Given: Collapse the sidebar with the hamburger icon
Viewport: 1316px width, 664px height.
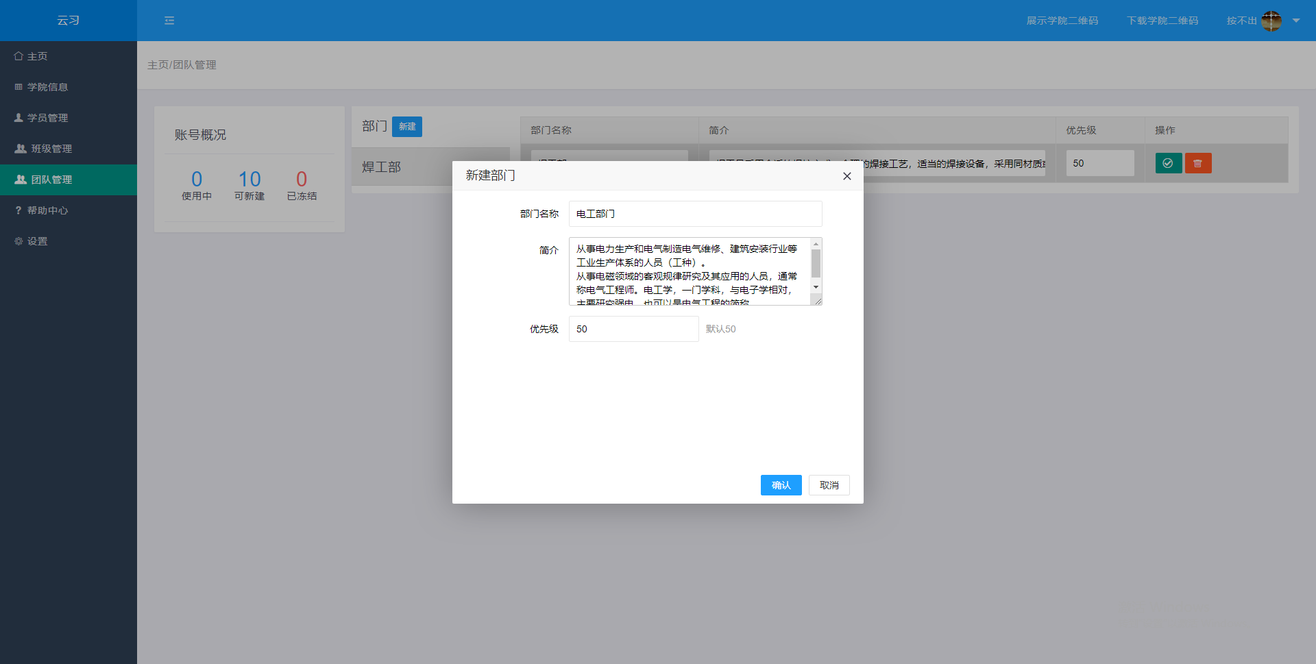Looking at the screenshot, I should pyautogui.click(x=169, y=21).
